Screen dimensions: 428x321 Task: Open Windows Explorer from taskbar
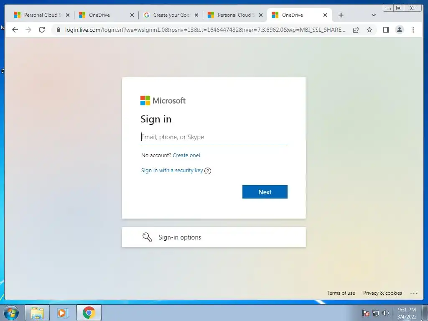(x=37, y=313)
